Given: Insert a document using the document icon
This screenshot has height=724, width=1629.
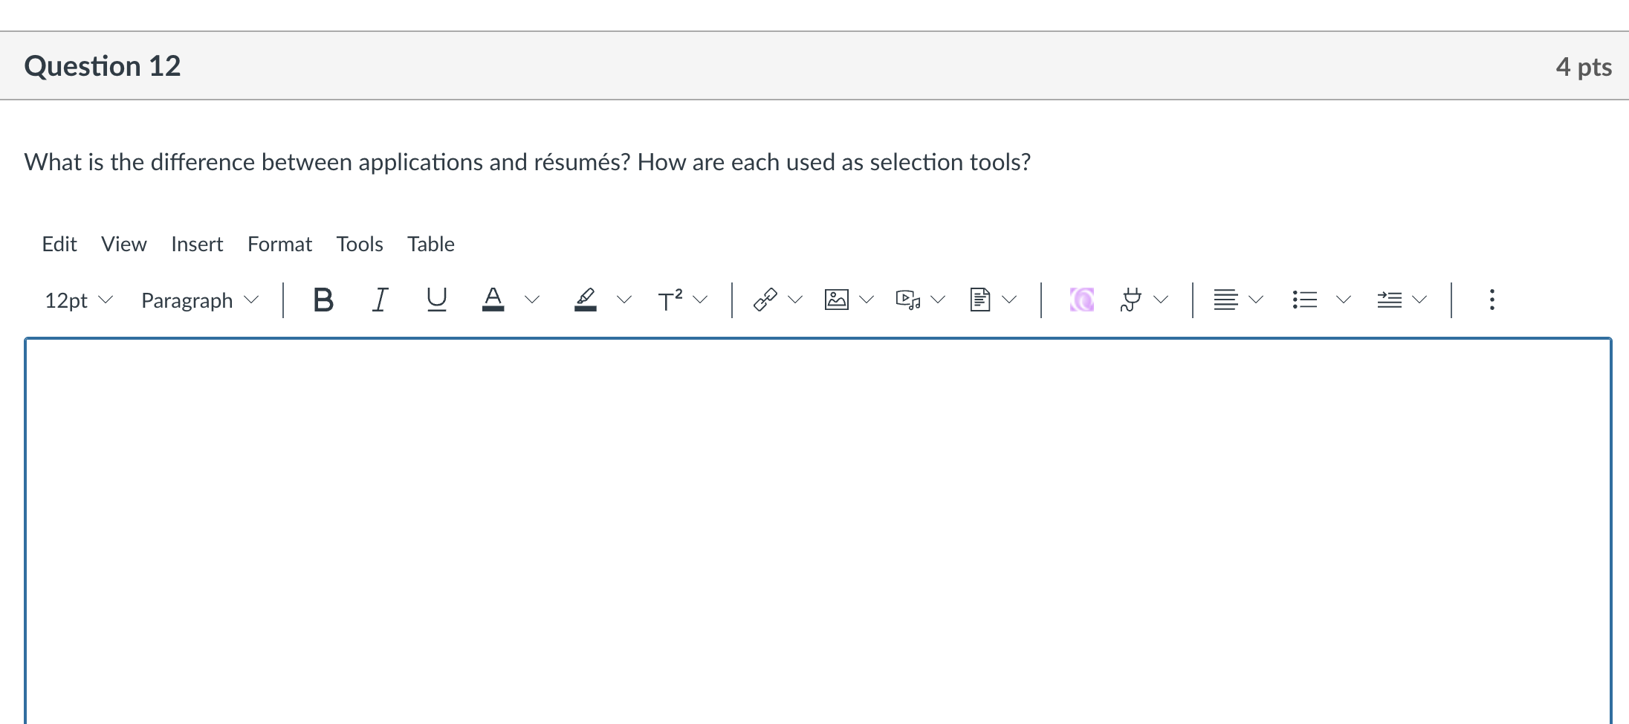Looking at the screenshot, I should (980, 300).
